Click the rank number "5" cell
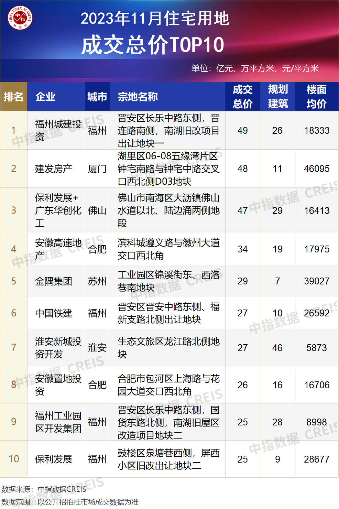The width and height of the screenshot is (339, 509). (14, 281)
